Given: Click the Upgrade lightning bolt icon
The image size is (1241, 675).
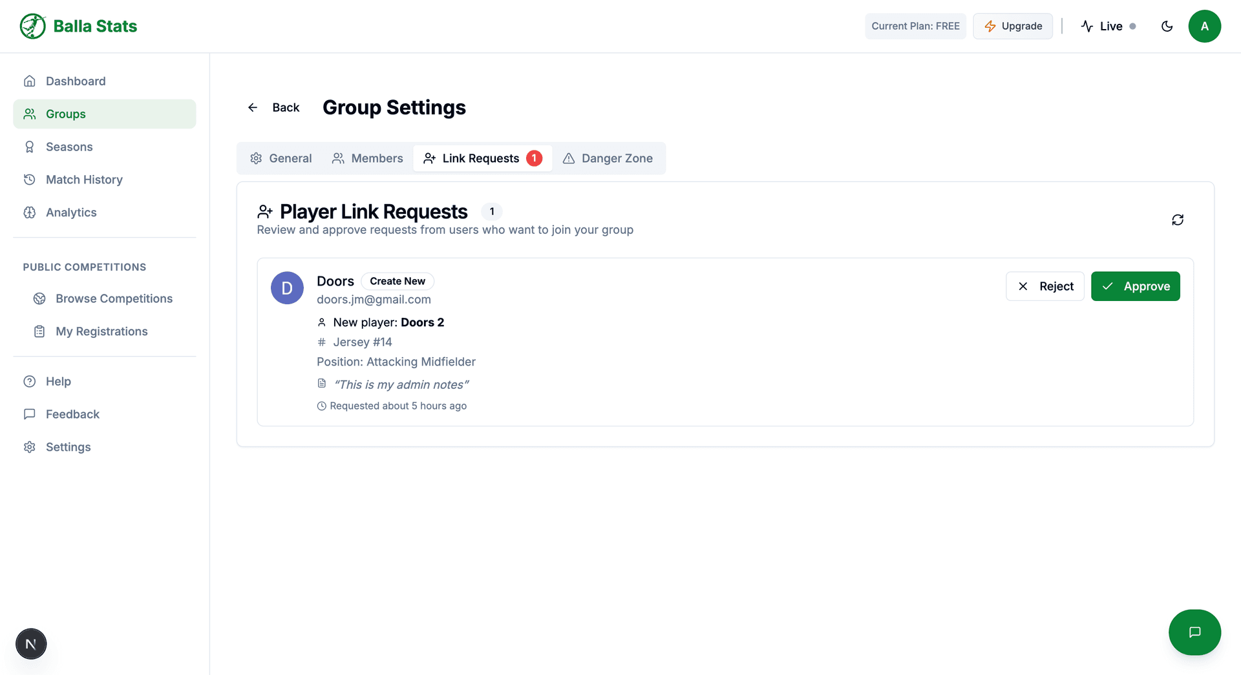Looking at the screenshot, I should pyautogui.click(x=990, y=26).
